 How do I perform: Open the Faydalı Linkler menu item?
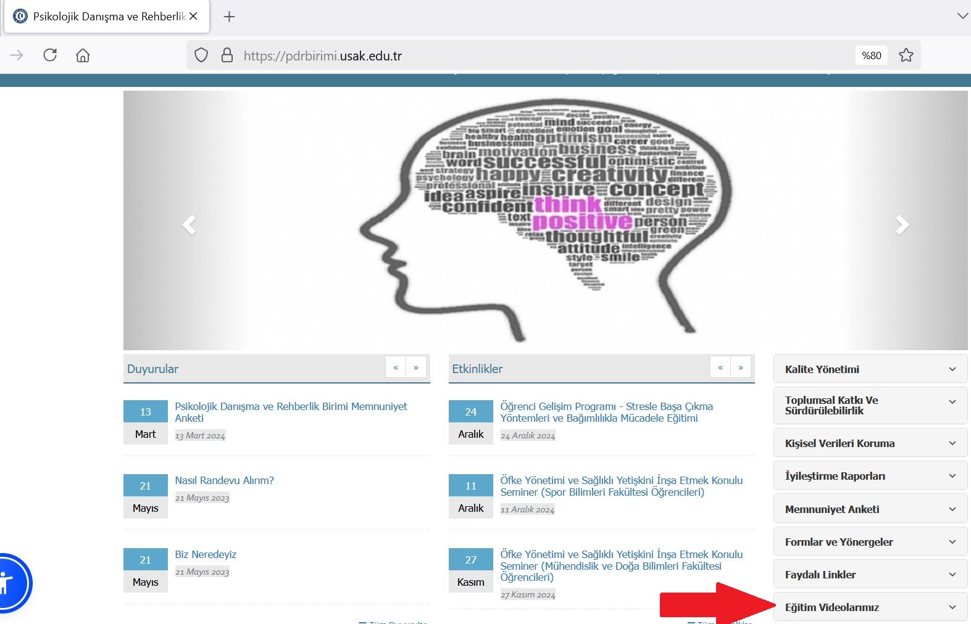870,575
